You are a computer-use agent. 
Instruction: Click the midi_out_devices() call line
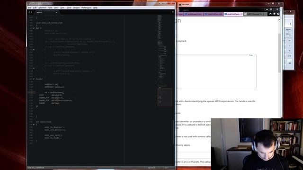(55, 130)
